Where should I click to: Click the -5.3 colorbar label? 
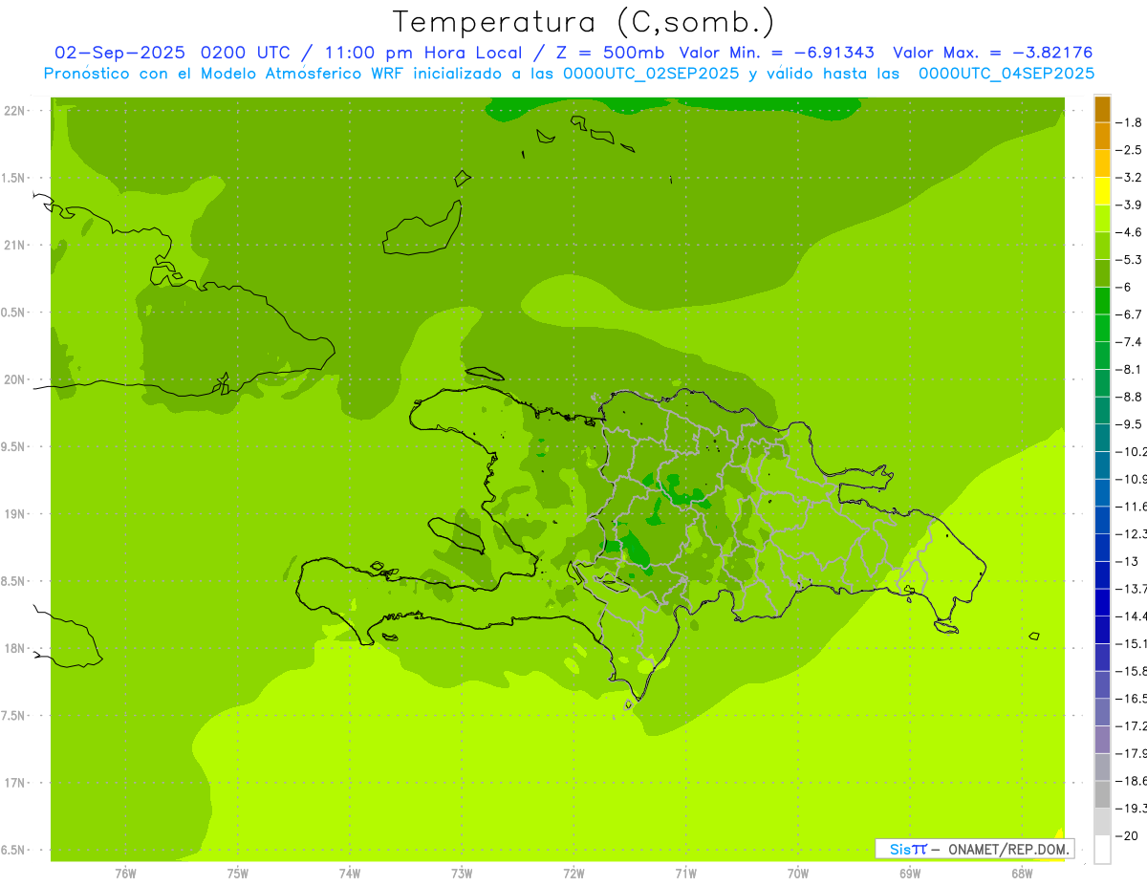1130,259
